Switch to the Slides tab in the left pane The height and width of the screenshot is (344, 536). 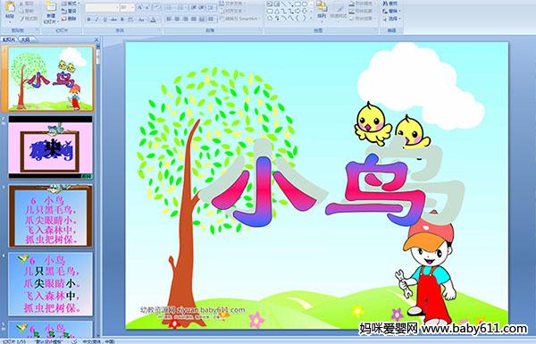point(9,39)
